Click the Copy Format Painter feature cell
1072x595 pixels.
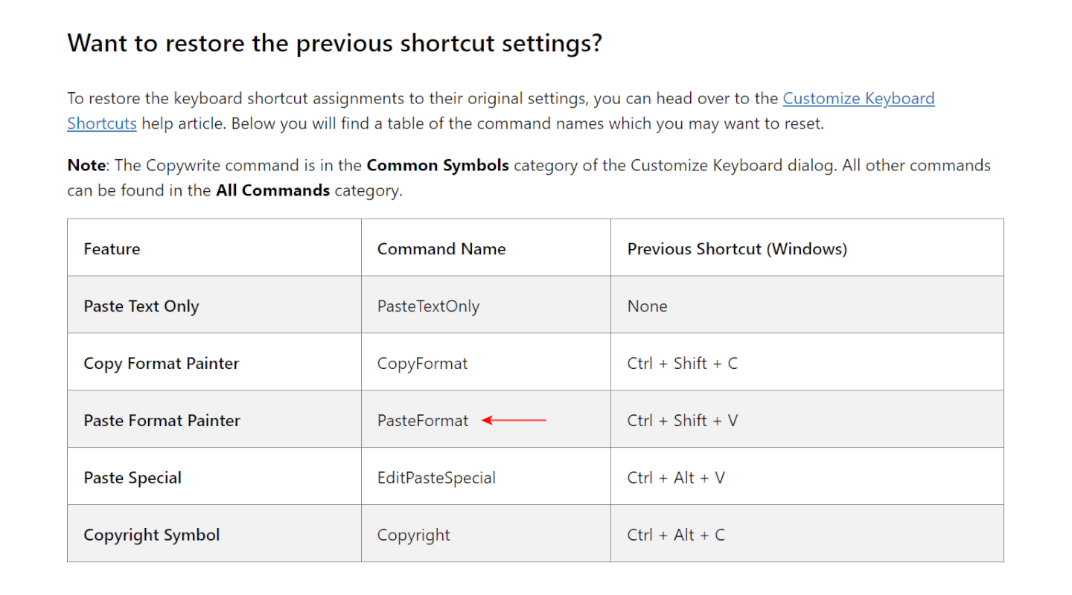click(162, 364)
